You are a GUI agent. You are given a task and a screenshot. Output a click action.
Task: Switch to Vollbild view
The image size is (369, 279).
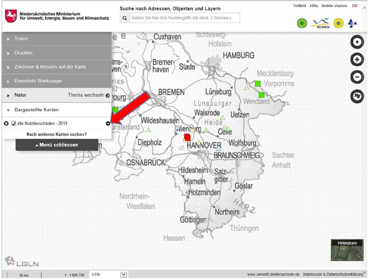(x=299, y=6)
